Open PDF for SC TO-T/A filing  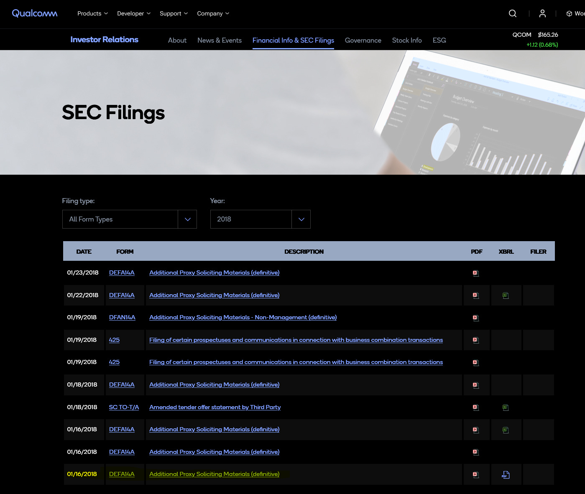point(476,407)
